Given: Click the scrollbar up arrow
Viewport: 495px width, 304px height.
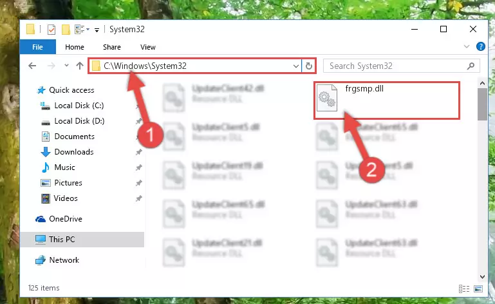Looking at the screenshot, I should pos(482,84).
